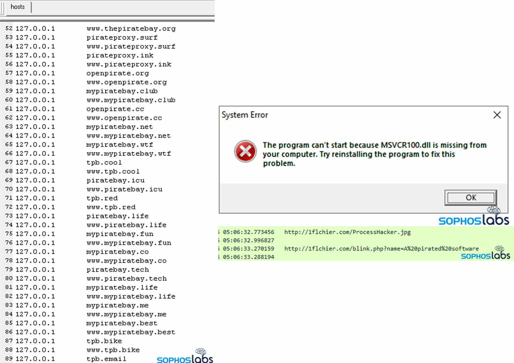Click the 127.0.0.1 address on line 70
The height and width of the screenshot is (363, 514).
pos(35,189)
